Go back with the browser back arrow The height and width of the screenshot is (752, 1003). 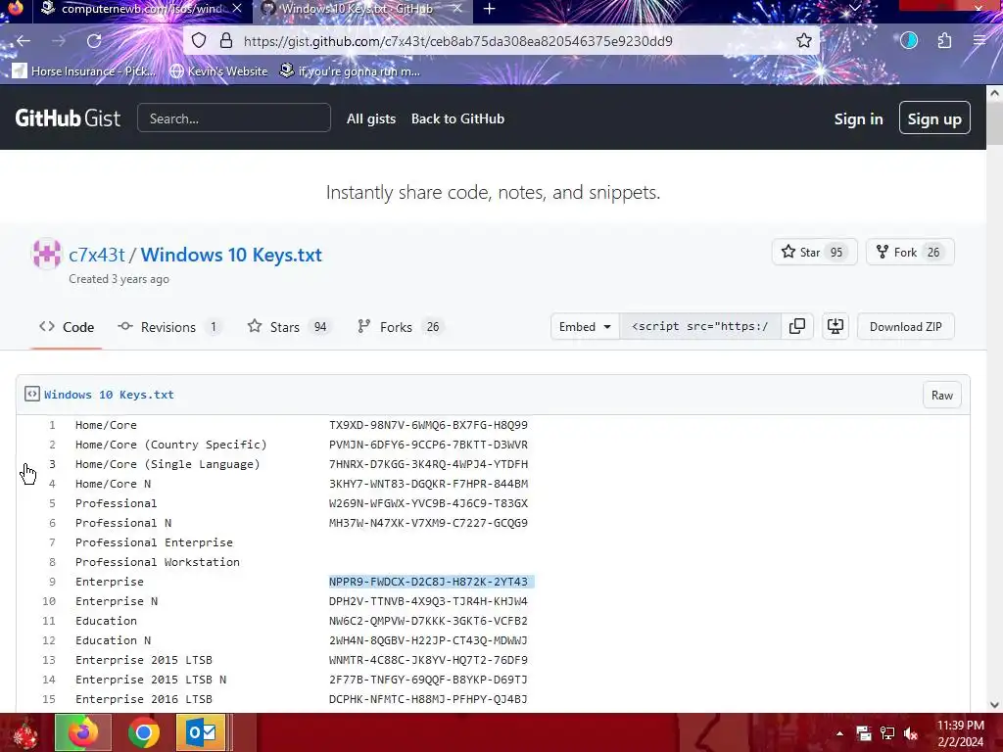pyautogui.click(x=24, y=41)
